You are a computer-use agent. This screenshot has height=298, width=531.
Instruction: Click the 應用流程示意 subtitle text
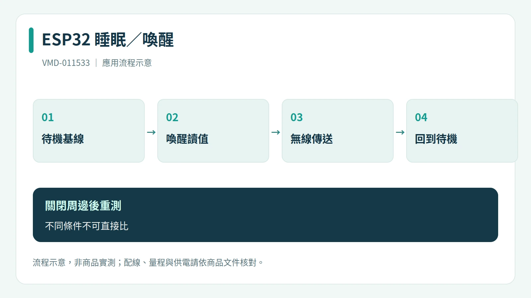tap(127, 63)
